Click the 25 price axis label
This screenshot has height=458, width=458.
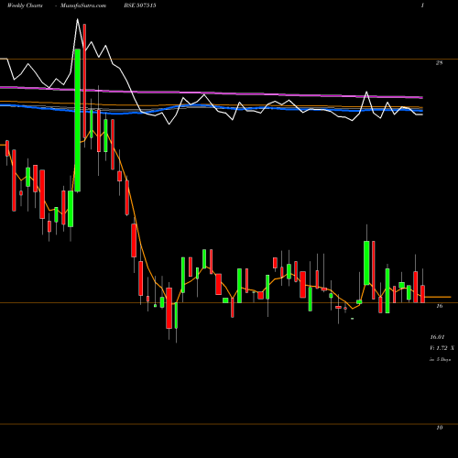(x=439, y=63)
